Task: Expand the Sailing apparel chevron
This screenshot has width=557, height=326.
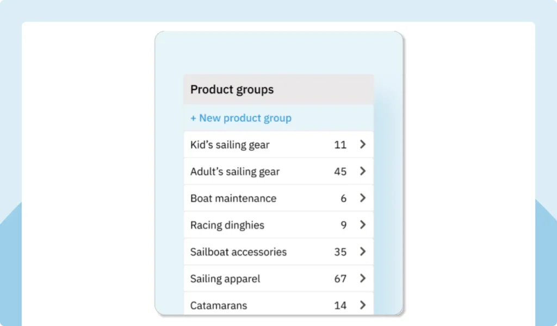Action: click(x=363, y=278)
